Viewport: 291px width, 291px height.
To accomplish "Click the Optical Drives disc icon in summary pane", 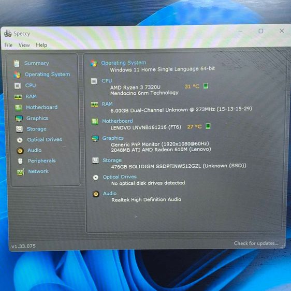I will [96, 178].
